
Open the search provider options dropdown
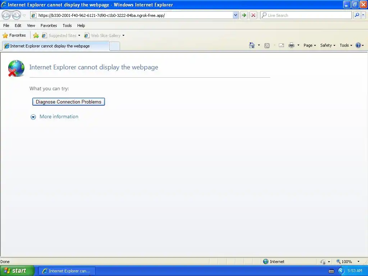pos(363,15)
